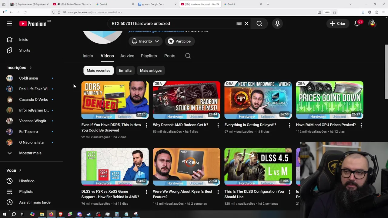Switch to the Vídeos tab
Screen dimensions: 388x218
(x=107, y=56)
